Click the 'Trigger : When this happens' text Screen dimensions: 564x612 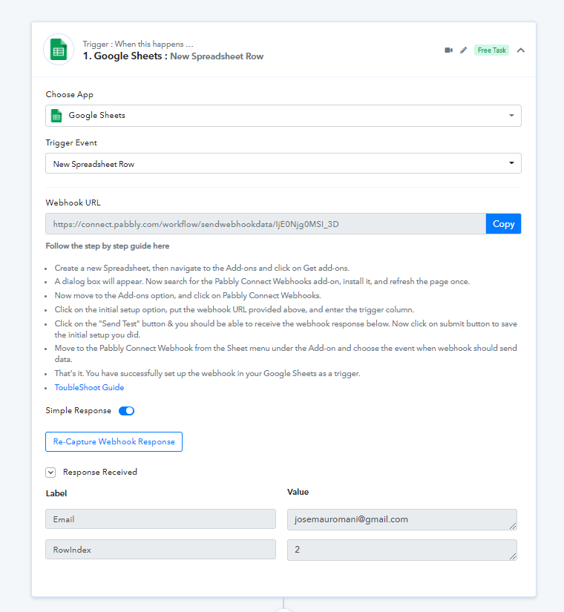[x=138, y=44]
